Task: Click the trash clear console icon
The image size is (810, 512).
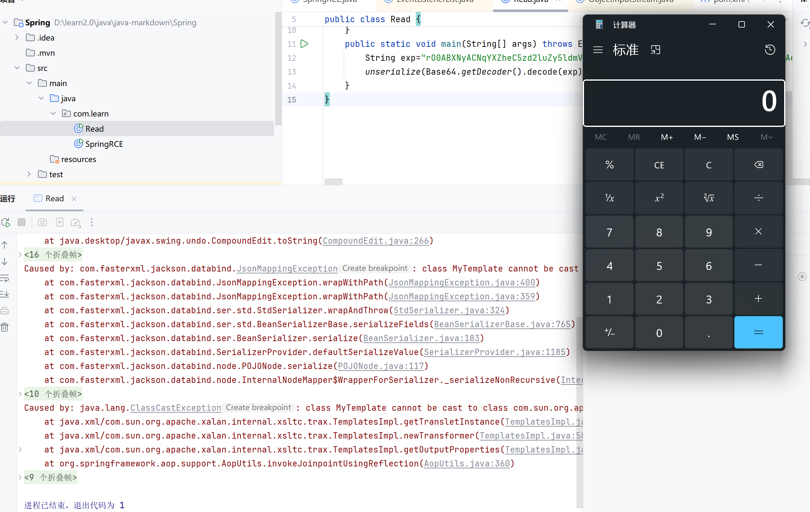Action: click(x=5, y=327)
